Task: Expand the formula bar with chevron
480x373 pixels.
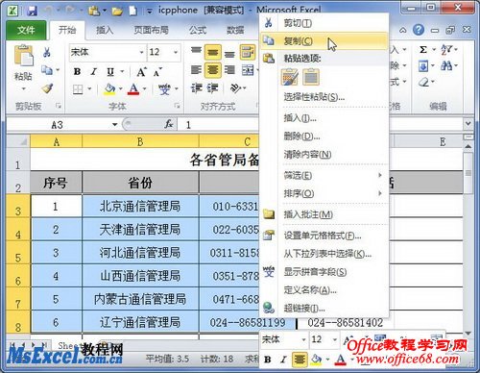Action: pyautogui.click(x=468, y=123)
